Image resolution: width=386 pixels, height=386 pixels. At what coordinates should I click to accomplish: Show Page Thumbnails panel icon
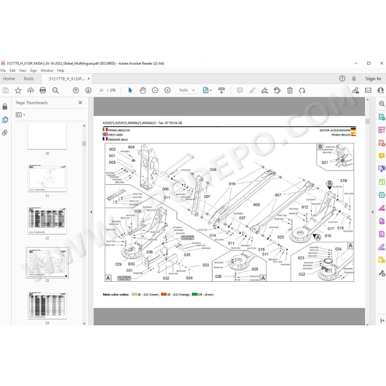click(5, 120)
